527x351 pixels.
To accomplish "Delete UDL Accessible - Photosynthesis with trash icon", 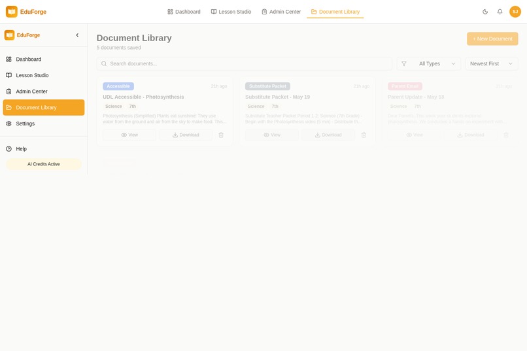I will click(x=221, y=135).
